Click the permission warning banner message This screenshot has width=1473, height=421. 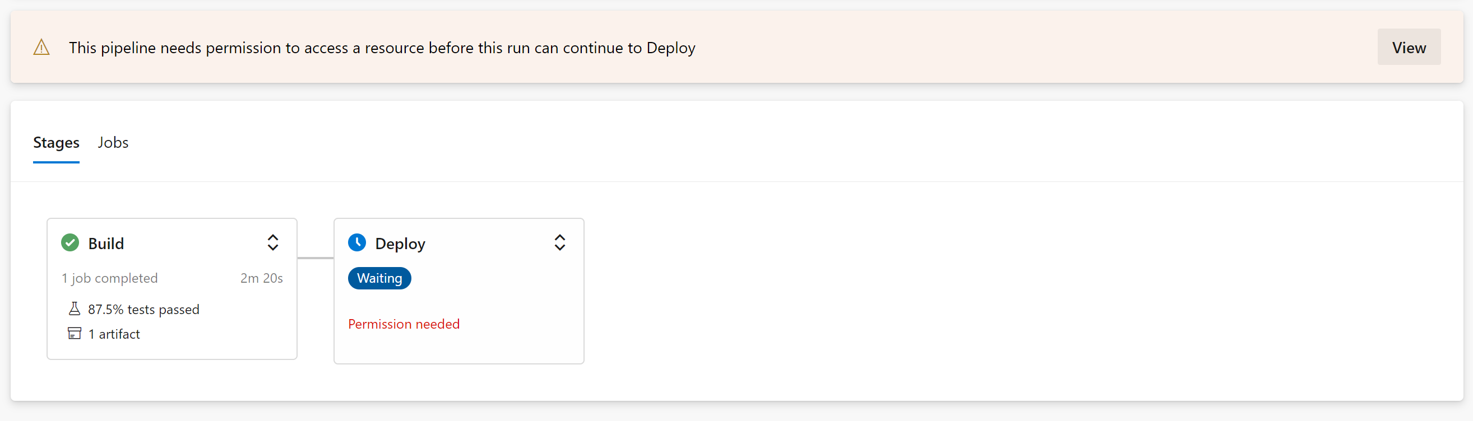click(382, 48)
